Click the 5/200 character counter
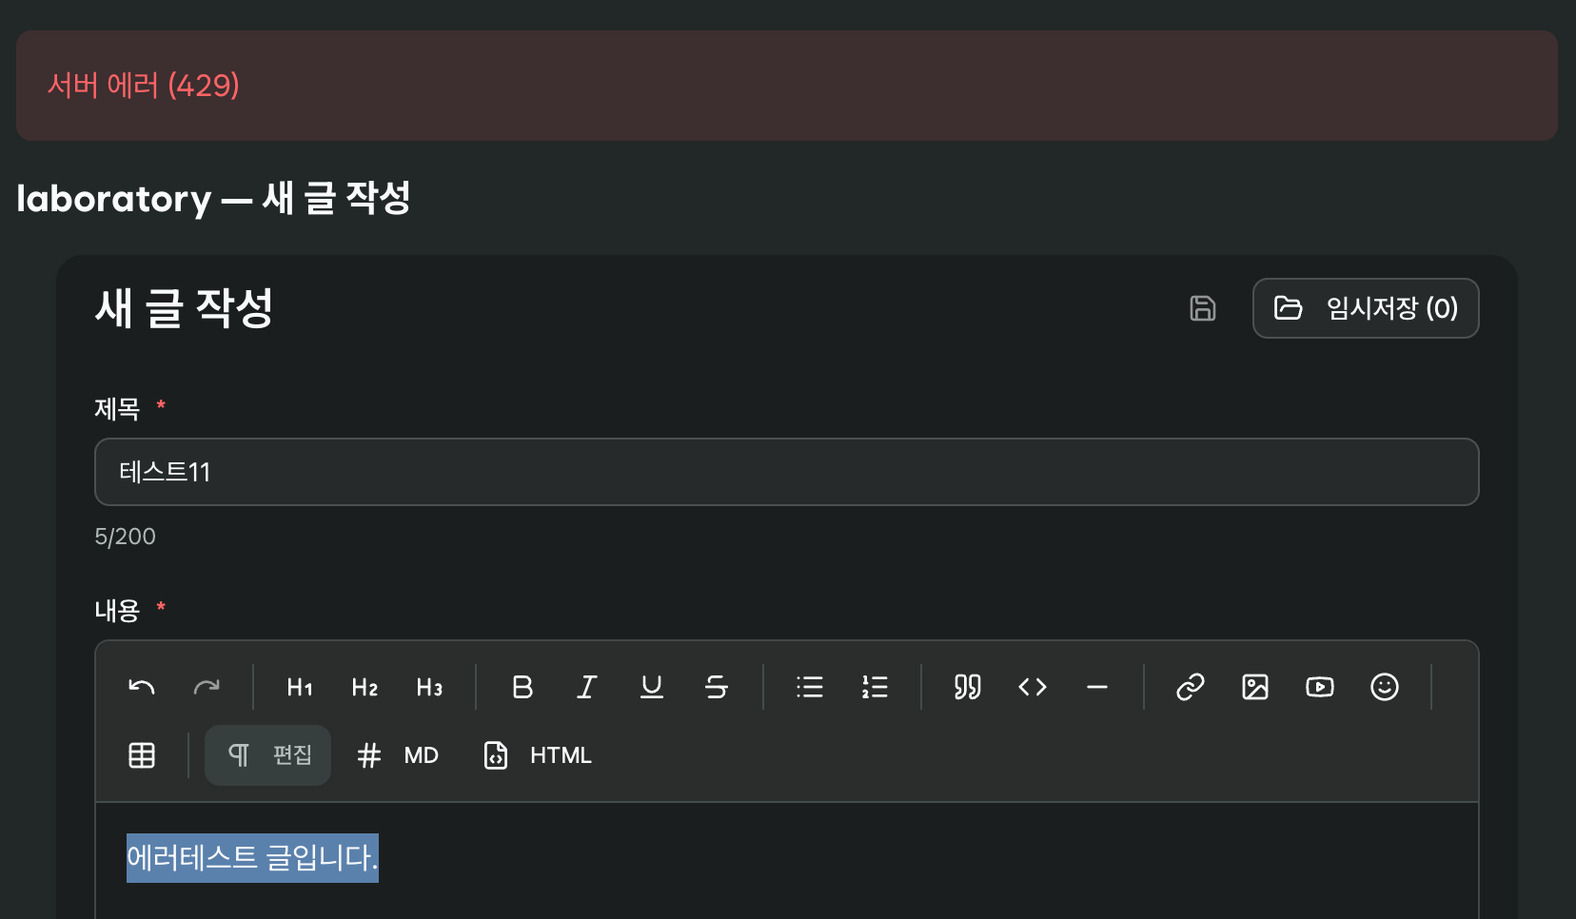This screenshot has height=919, width=1576. [x=125, y=537]
